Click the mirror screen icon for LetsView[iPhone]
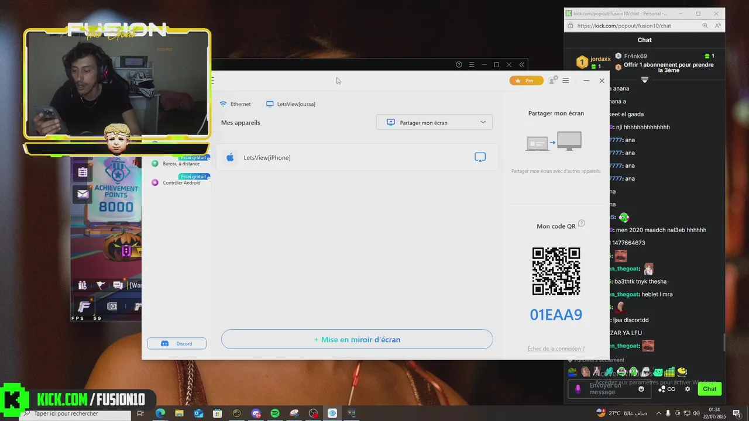749x421 pixels. click(x=480, y=157)
